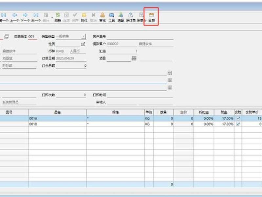This screenshot has width=262, height=197.
Task: Click the 订单日期 date field
Action: pos(71,58)
